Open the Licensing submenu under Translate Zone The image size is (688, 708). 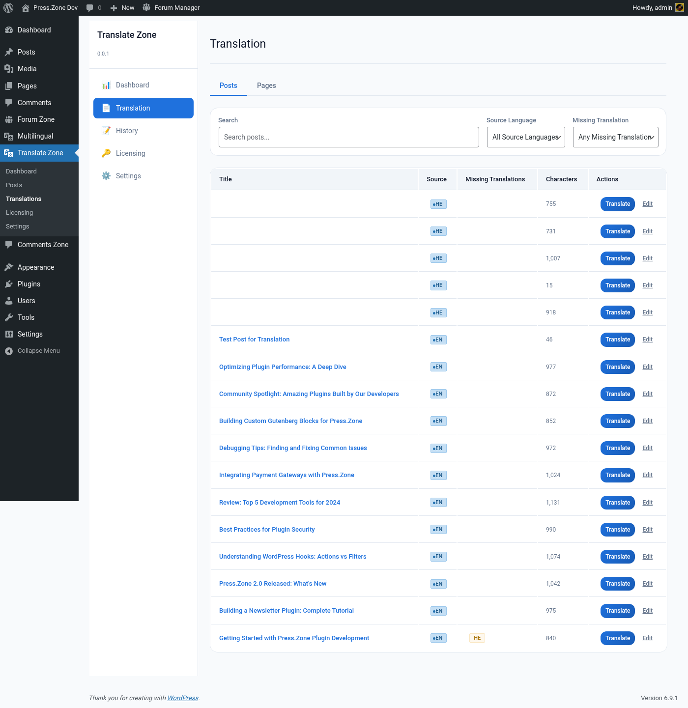coord(20,213)
